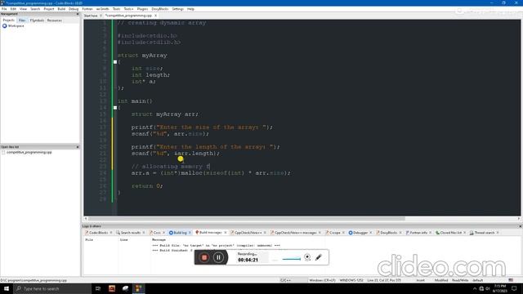The image size is (523, 294).
Task: Open the Search menu
Action: [x=35, y=9]
